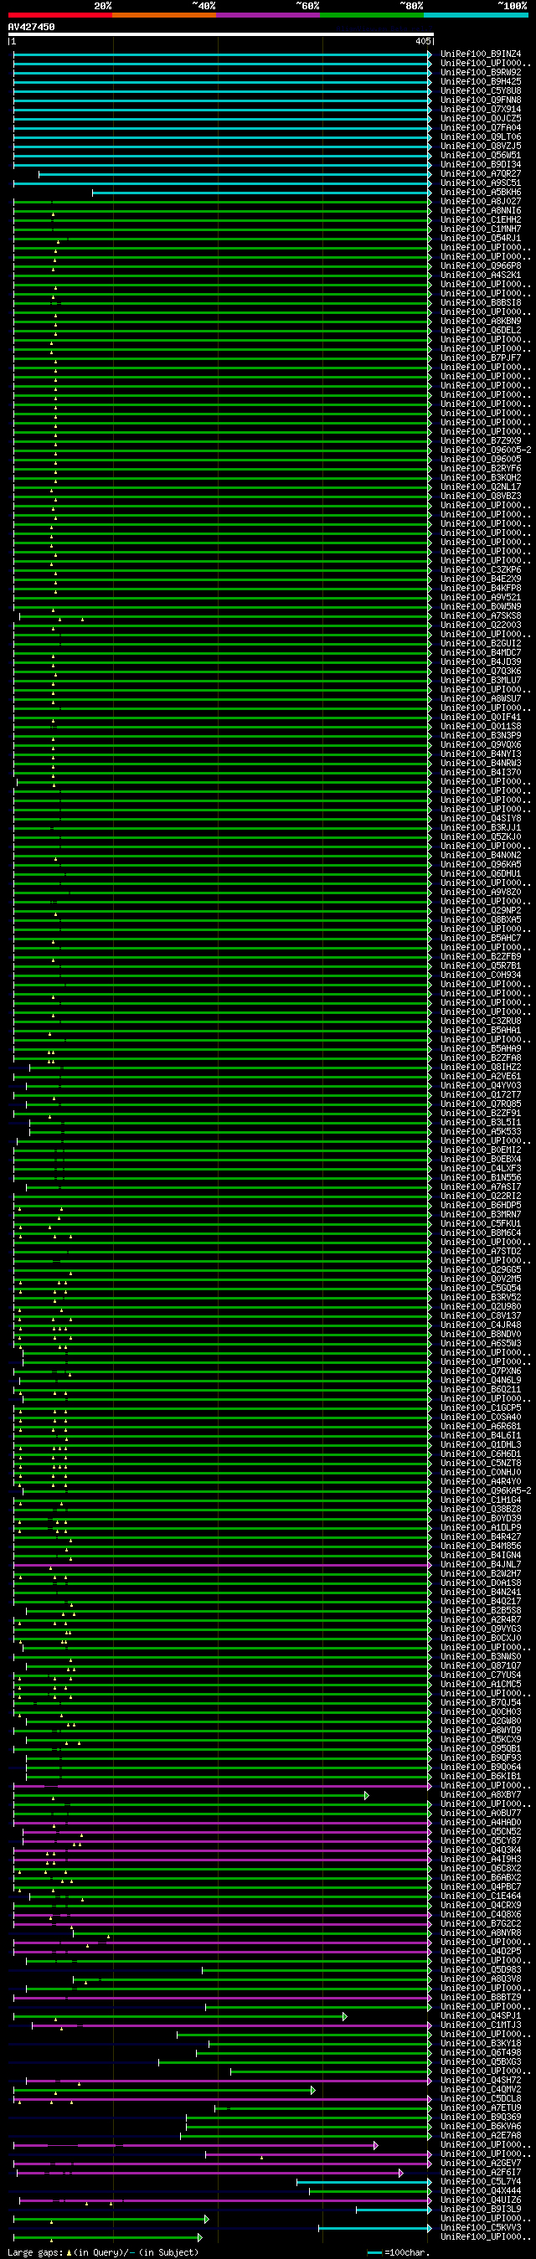View the UniRef100_Q172T7 hit
Viewport: 536px width, 2259px height.
[x=481, y=1095]
